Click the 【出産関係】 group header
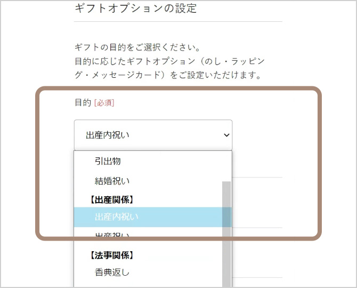The height and width of the screenshot is (288, 357). pos(111,200)
